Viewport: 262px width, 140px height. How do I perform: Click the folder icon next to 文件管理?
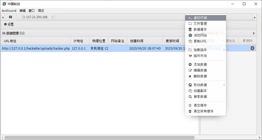190,24
